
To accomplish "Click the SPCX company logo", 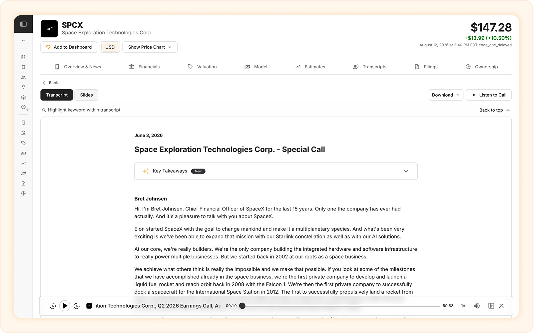I will pyautogui.click(x=49, y=29).
